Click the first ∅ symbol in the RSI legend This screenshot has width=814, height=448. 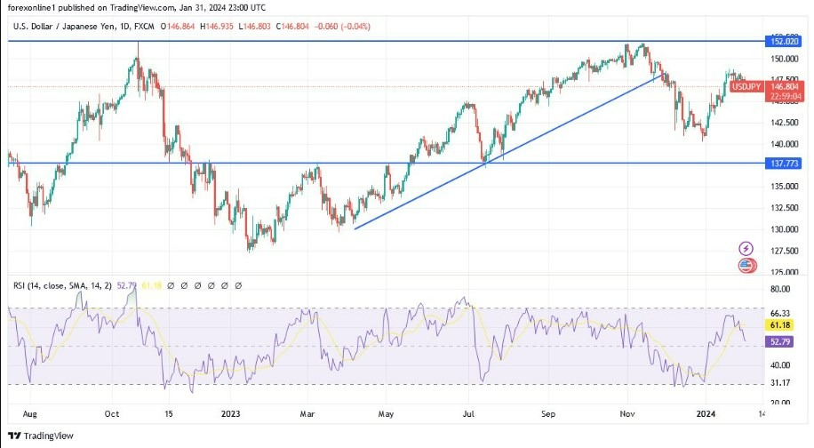171,285
